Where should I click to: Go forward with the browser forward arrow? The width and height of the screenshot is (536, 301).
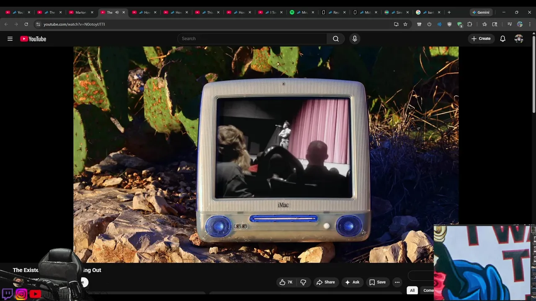tap(16, 24)
